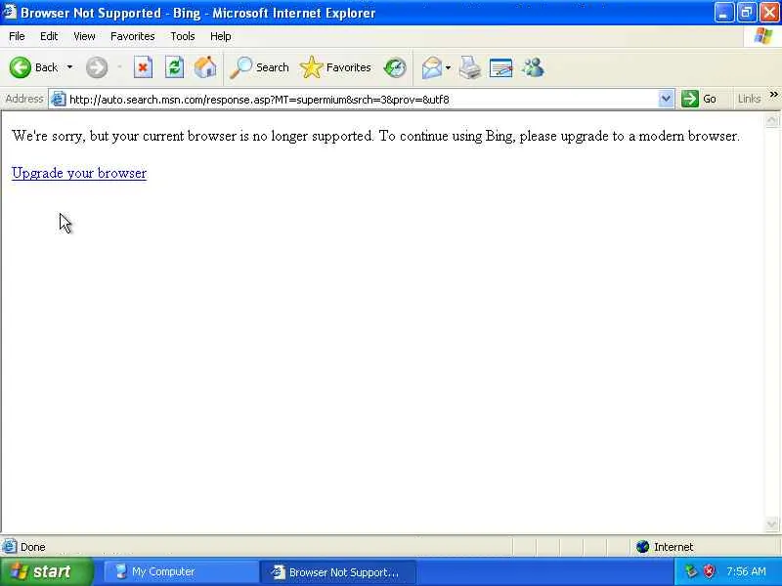Click the Mail envelope toolbar icon
This screenshot has width=782, height=586.
[x=431, y=67]
